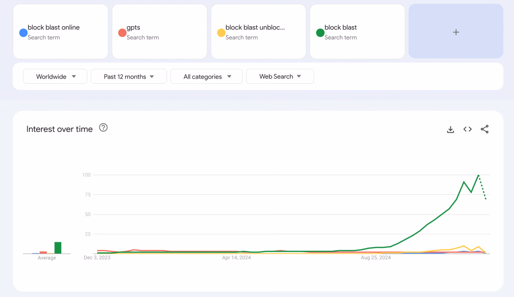Click the 75 value on the y-axis
The image size is (514, 297).
pyautogui.click(x=88, y=195)
